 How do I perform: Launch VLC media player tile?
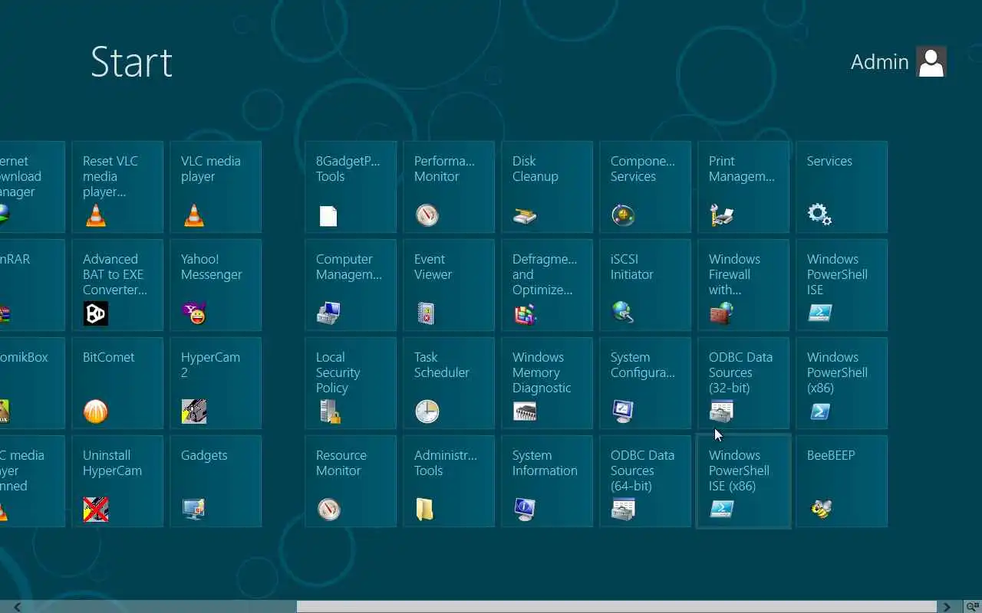[x=216, y=187]
